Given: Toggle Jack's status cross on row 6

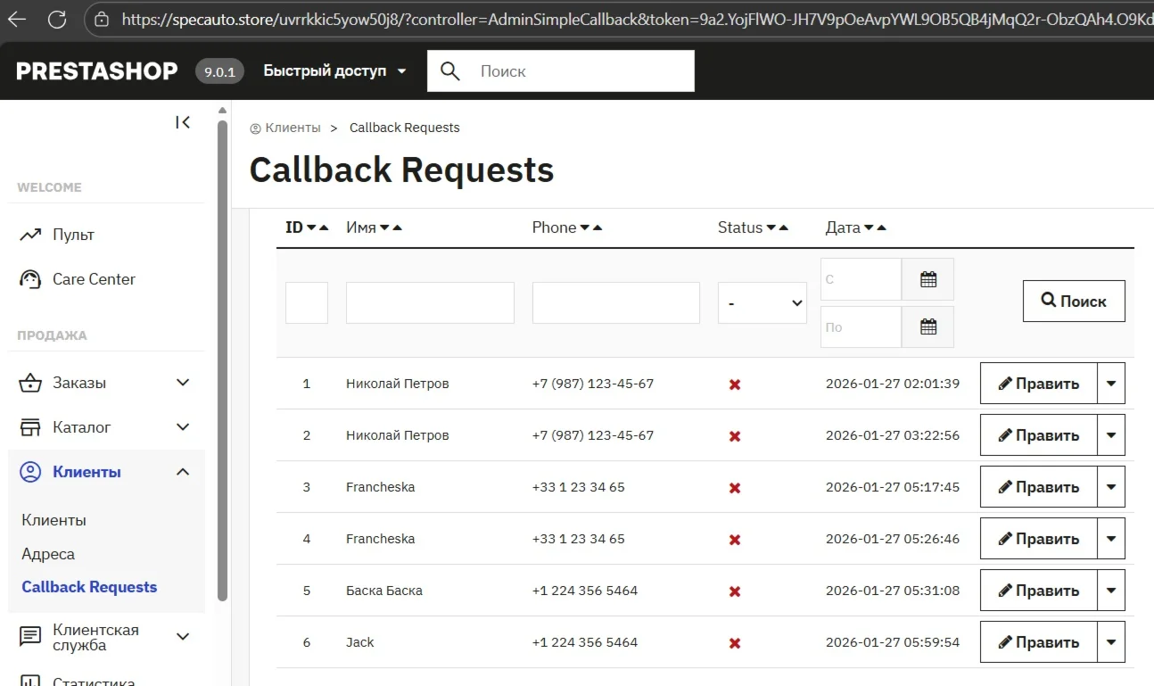Looking at the screenshot, I should click(733, 642).
